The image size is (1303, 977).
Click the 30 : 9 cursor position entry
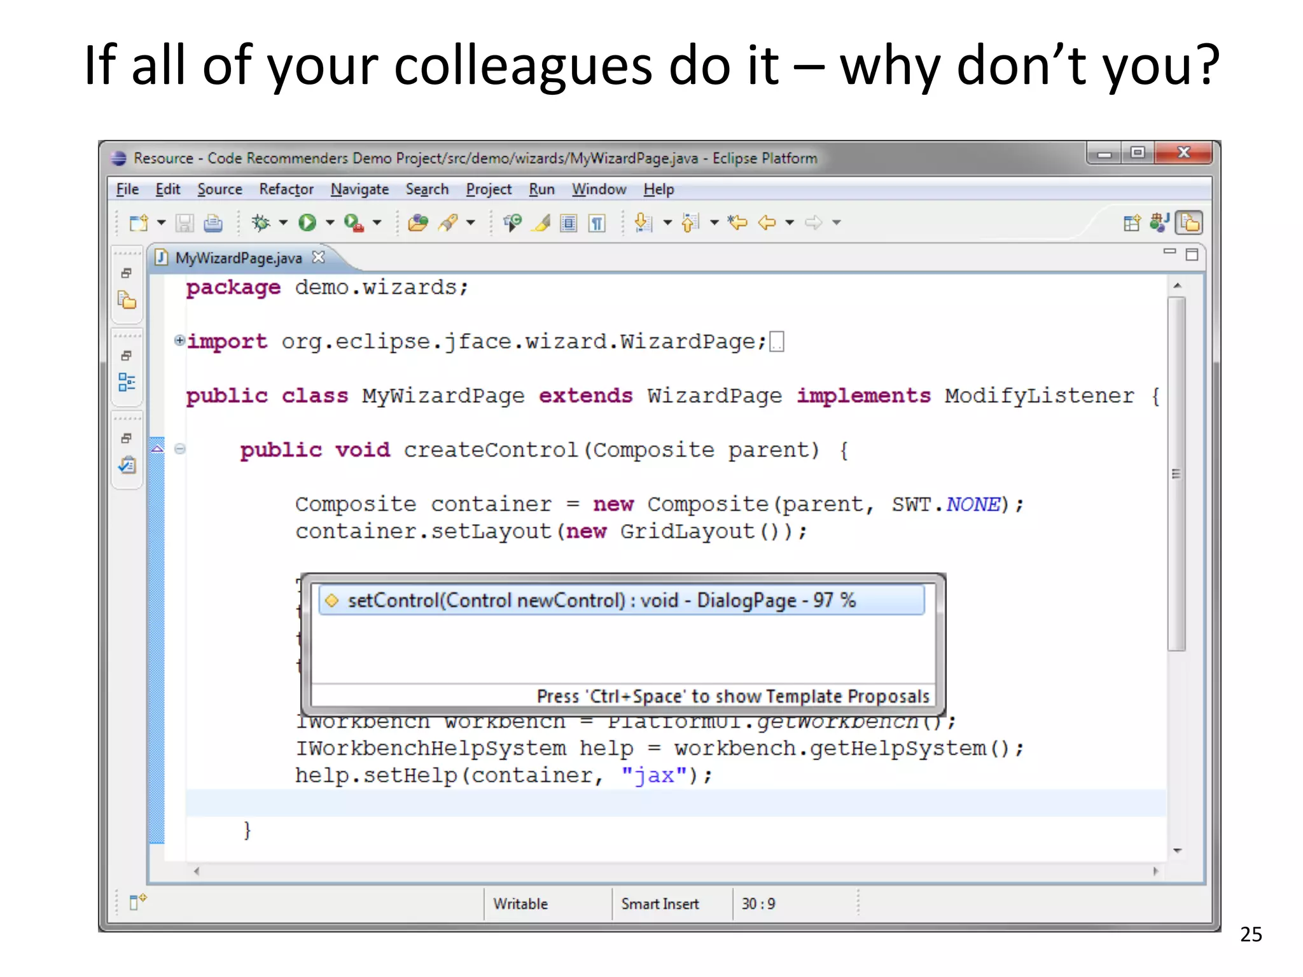[758, 904]
